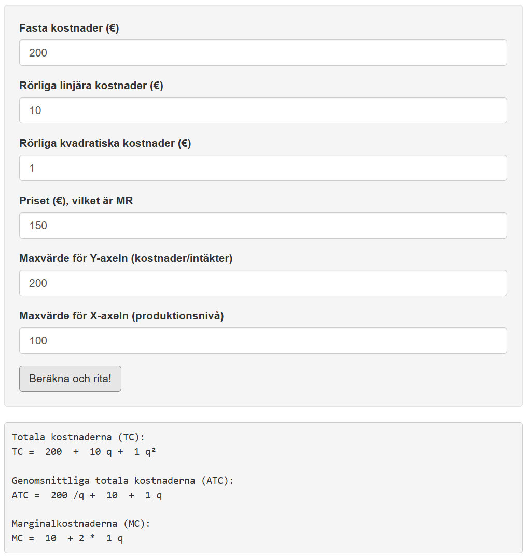This screenshot has height=557, width=527.
Task: Click the Priset (€), vilket är MR label
Action: (76, 201)
